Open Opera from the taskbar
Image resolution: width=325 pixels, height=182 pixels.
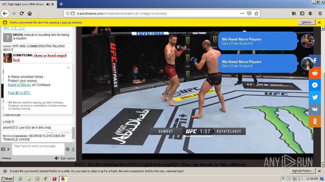(54, 179)
